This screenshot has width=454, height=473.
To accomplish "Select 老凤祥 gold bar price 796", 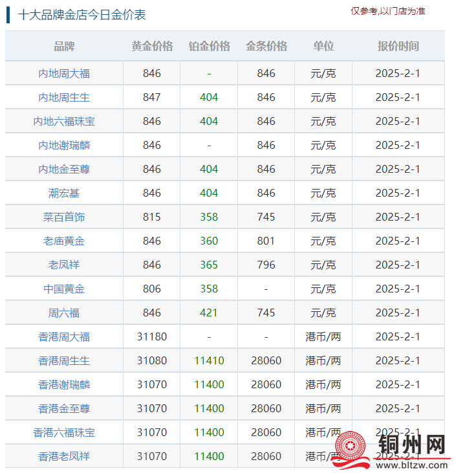I will pyautogui.click(x=266, y=265).
